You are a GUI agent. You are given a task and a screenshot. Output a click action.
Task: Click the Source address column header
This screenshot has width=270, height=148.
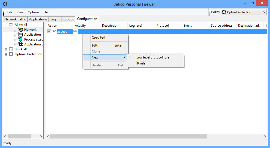[x=223, y=26]
